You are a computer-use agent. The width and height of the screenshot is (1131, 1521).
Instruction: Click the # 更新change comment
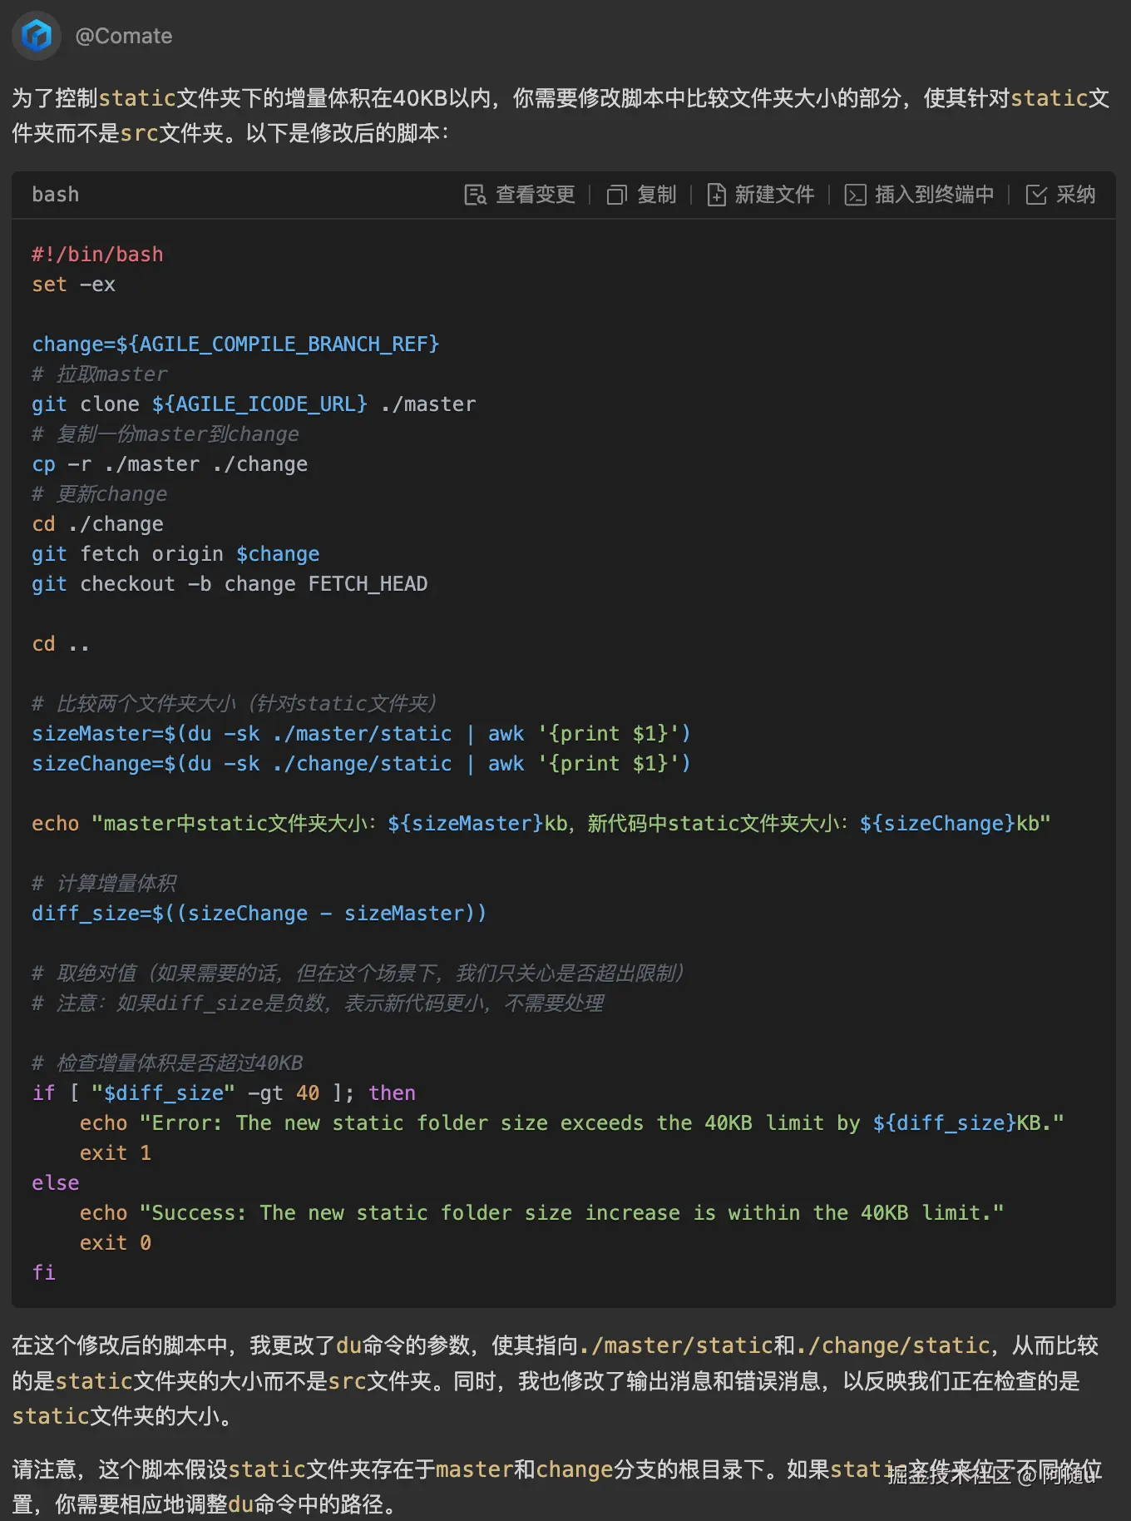(100, 494)
